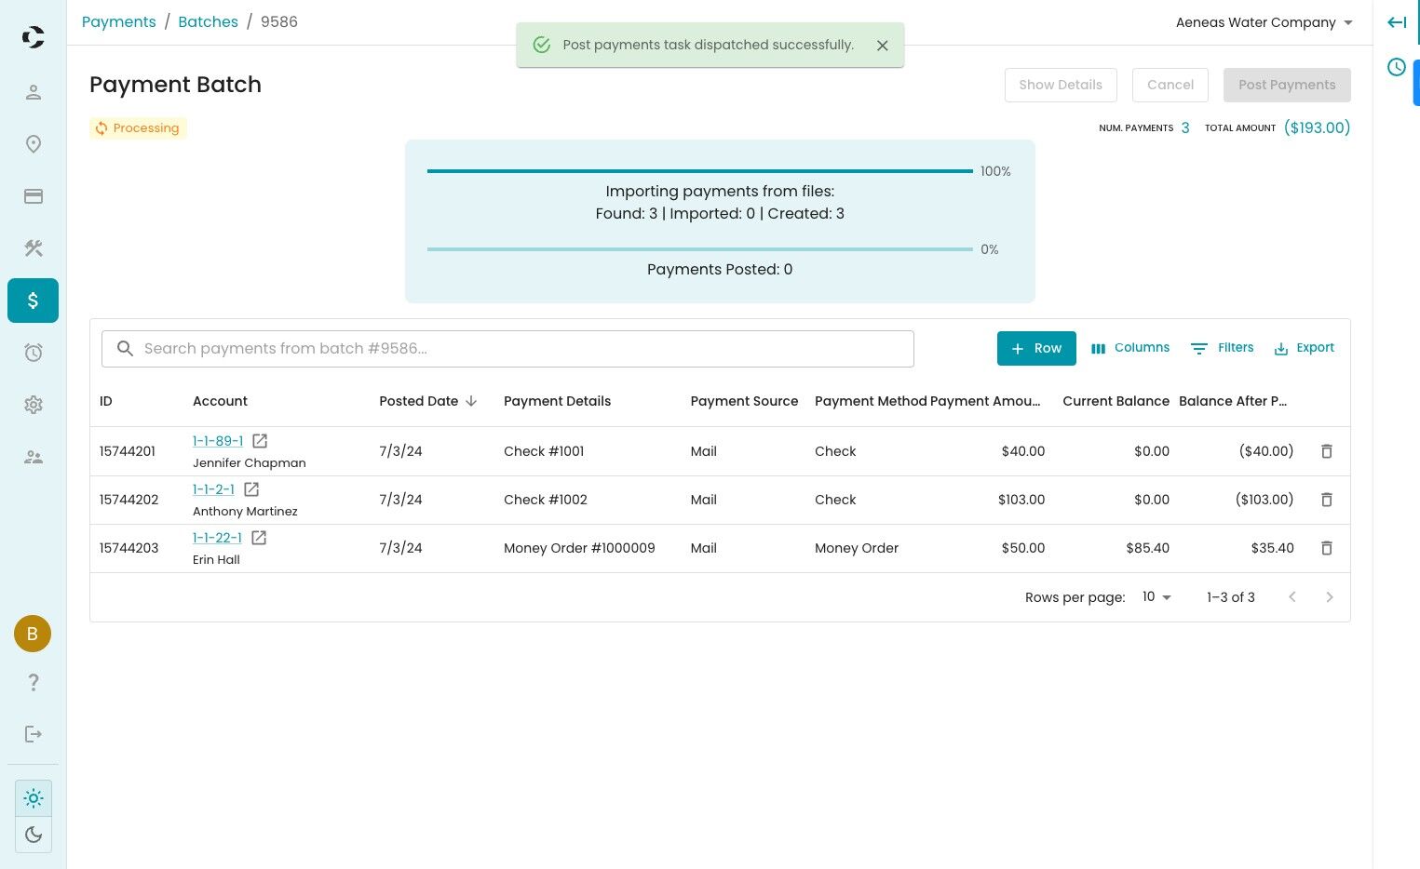Open account link 1-1-89-1
The height and width of the screenshot is (869, 1420).
click(x=218, y=441)
